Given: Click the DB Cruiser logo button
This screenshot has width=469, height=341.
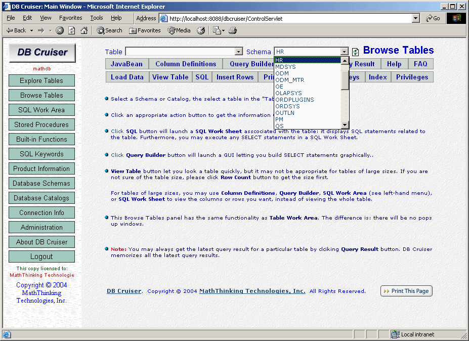Looking at the screenshot, I should [x=42, y=52].
